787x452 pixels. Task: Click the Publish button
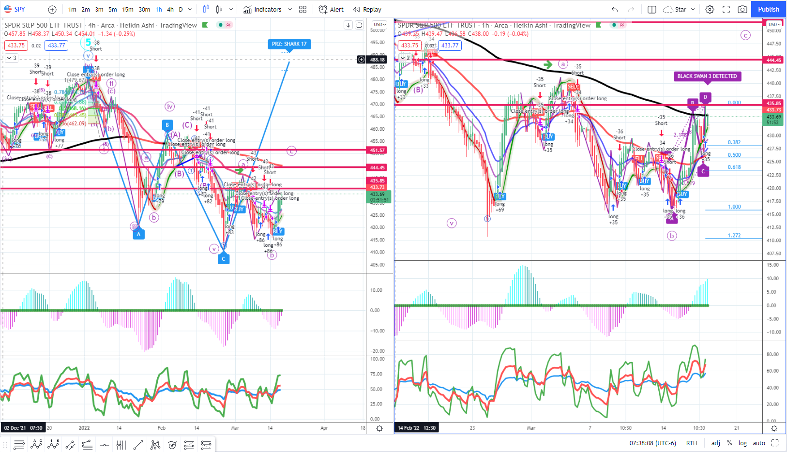[x=769, y=9]
